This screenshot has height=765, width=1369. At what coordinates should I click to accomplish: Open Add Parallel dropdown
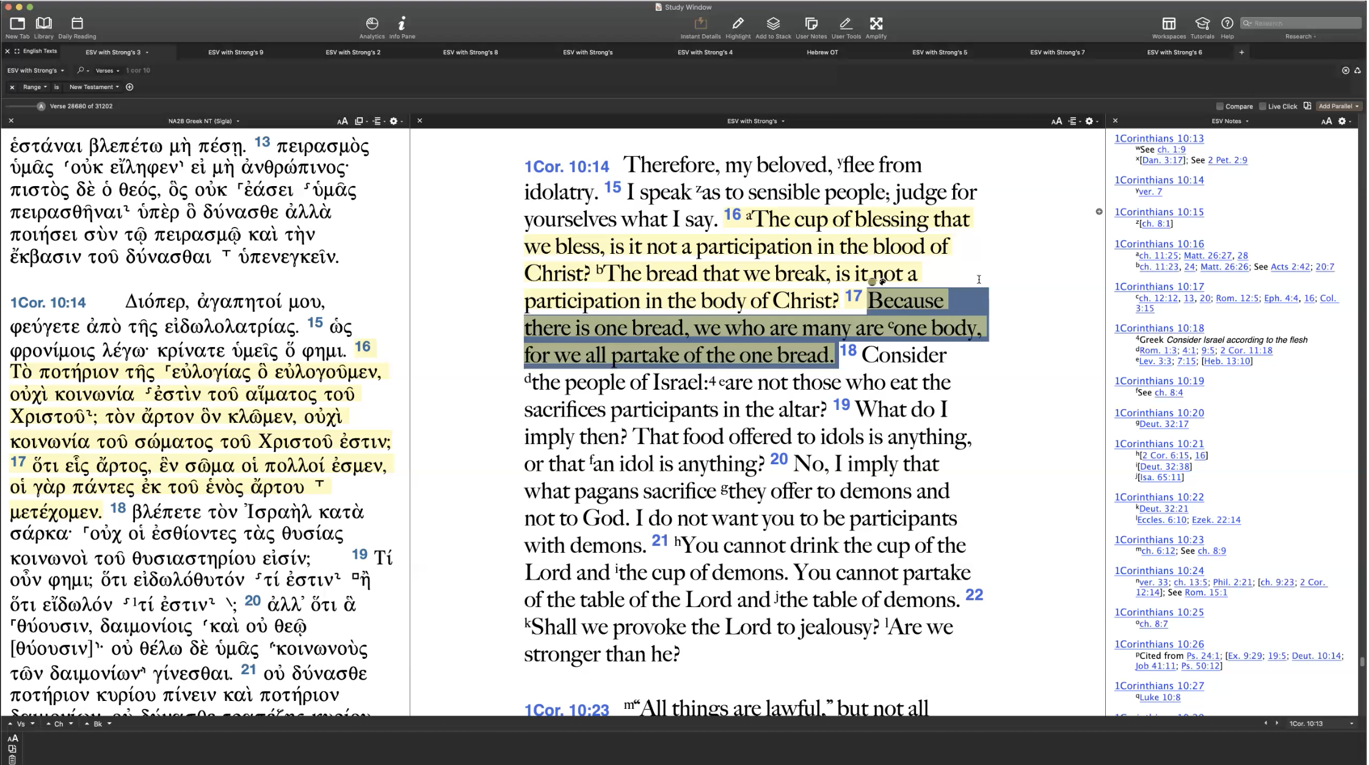pyautogui.click(x=1338, y=106)
